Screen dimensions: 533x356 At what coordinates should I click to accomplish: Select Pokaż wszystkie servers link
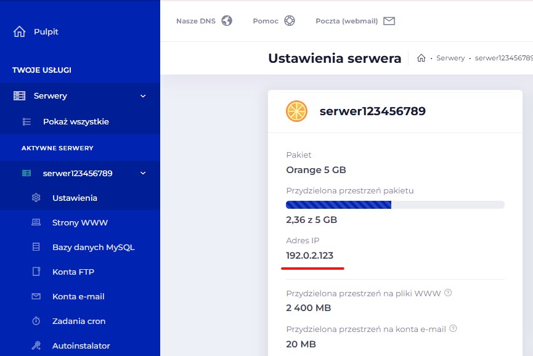coord(76,121)
